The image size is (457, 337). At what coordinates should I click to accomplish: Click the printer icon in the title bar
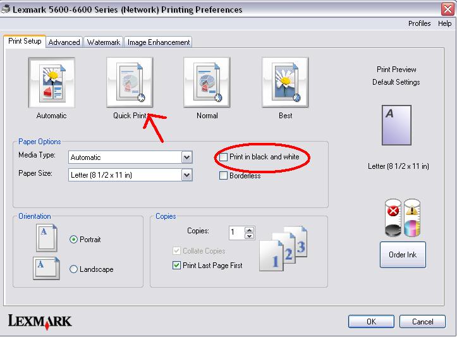coord(6,9)
